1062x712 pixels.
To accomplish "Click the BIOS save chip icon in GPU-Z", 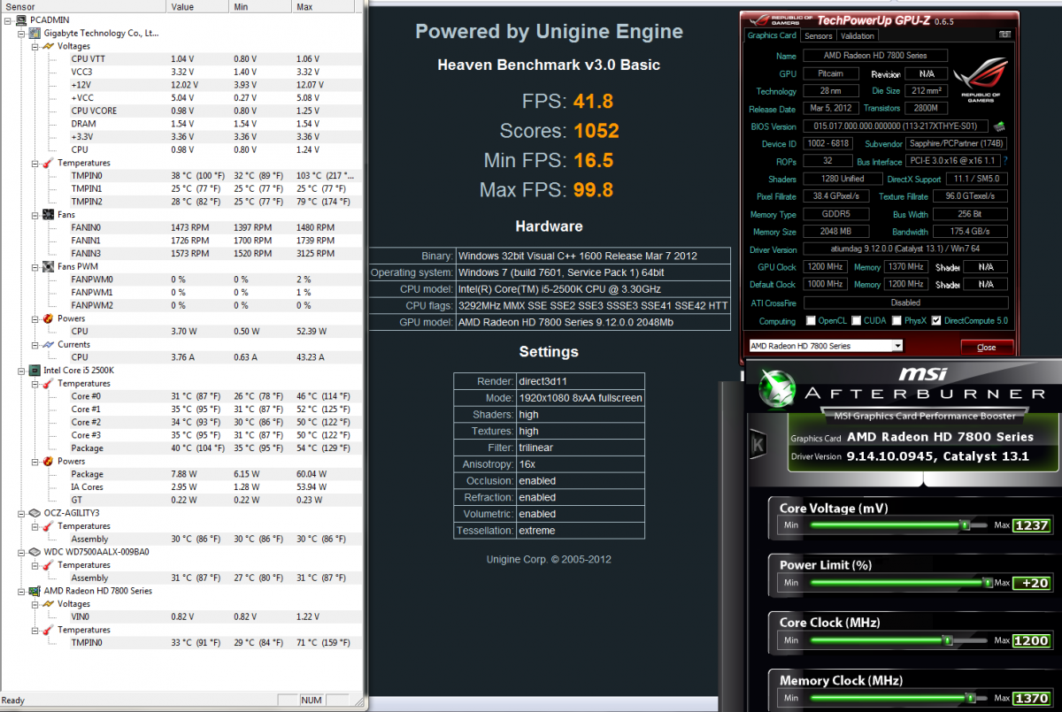I will pos(999,127).
